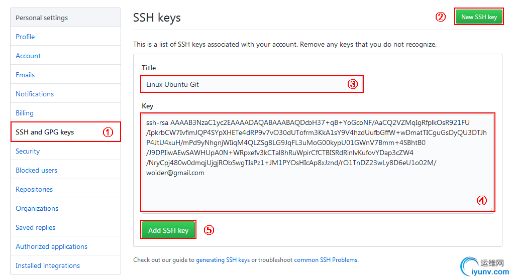Image resolution: width=512 pixels, height=280 pixels.
Task: Navigate to Security settings
Action: [x=28, y=151]
